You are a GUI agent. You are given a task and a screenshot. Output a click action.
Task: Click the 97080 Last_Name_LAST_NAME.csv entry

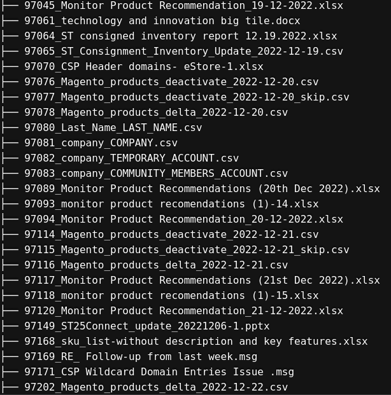click(x=113, y=127)
